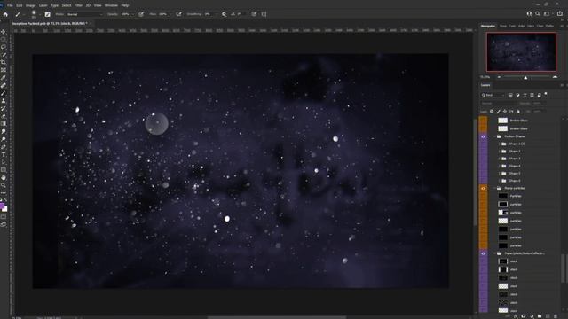The height and width of the screenshot is (319, 568).
Task: Open symmetry paint options icon
Action: coord(264,14)
